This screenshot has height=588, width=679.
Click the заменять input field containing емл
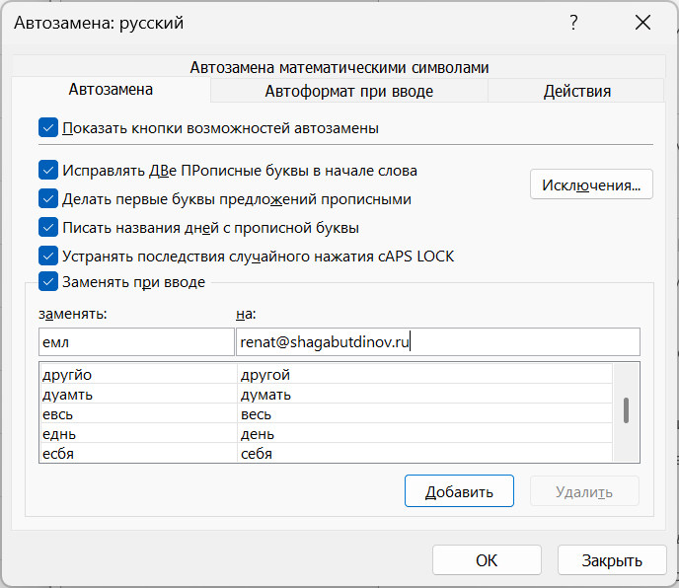[135, 342]
